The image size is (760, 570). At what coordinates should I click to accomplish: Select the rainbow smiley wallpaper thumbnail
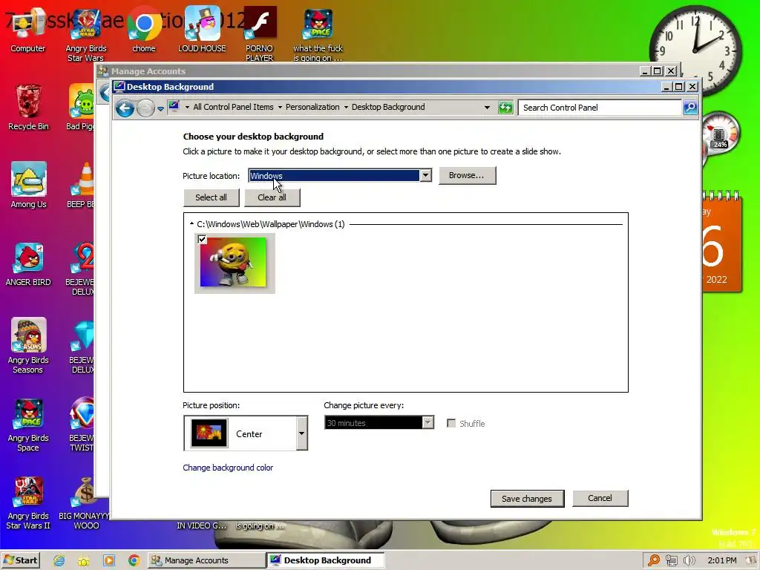(x=235, y=263)
